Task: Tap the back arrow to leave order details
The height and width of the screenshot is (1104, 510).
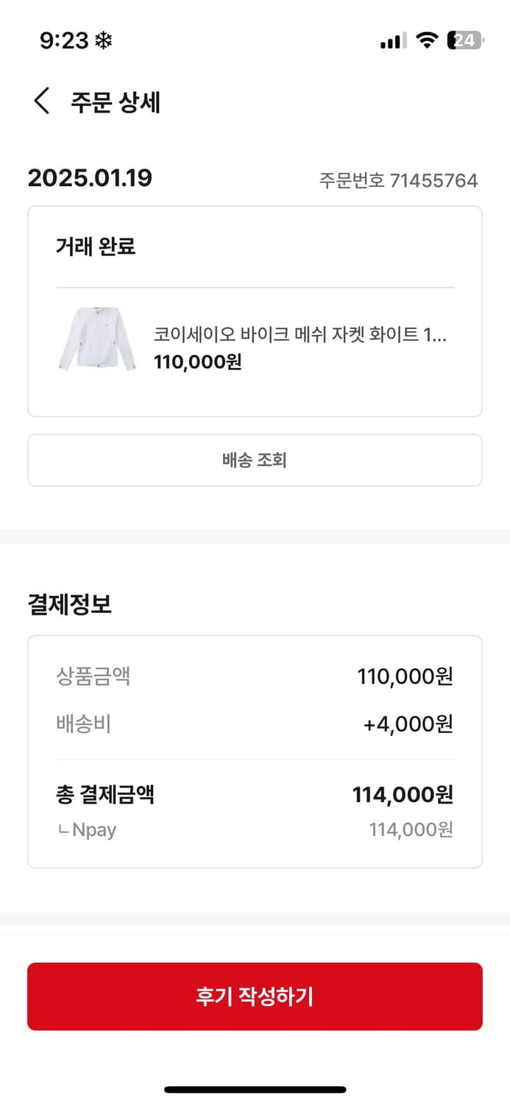Action: pos(41,102)
